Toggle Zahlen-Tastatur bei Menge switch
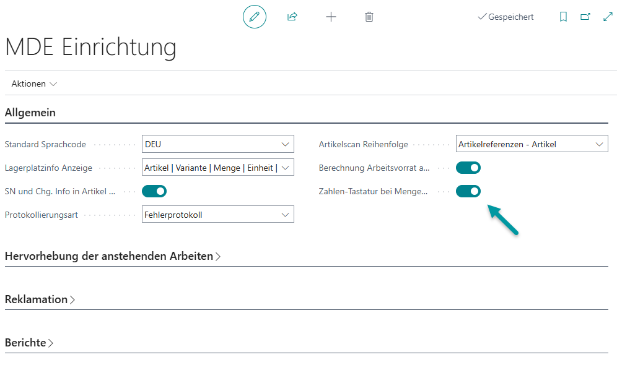Image resolution: width=617 pixels, height=365 pixels. click(x=468, y=191)
